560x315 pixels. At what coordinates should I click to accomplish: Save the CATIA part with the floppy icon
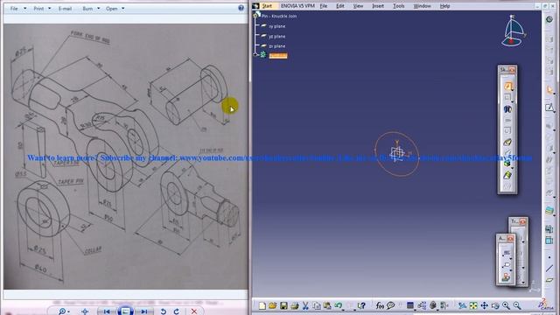[283, 305]
